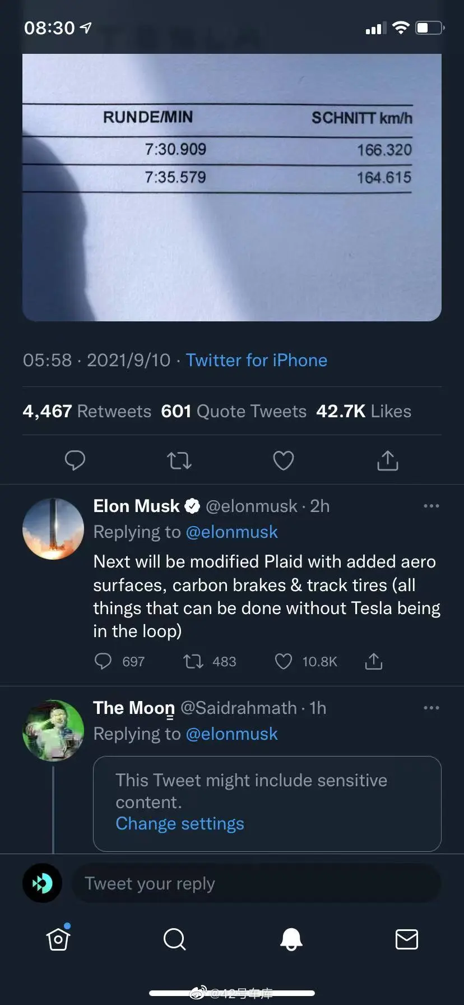Tap the retweet icon under main tweet

(179, 460)
